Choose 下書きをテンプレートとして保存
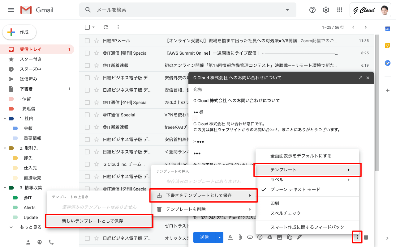The image size is (396, 247). tap(204, 195)
